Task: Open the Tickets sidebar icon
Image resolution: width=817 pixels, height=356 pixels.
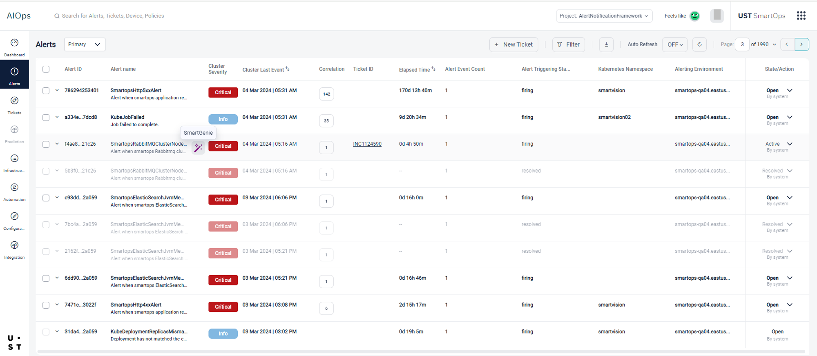Action: point(14,101)
